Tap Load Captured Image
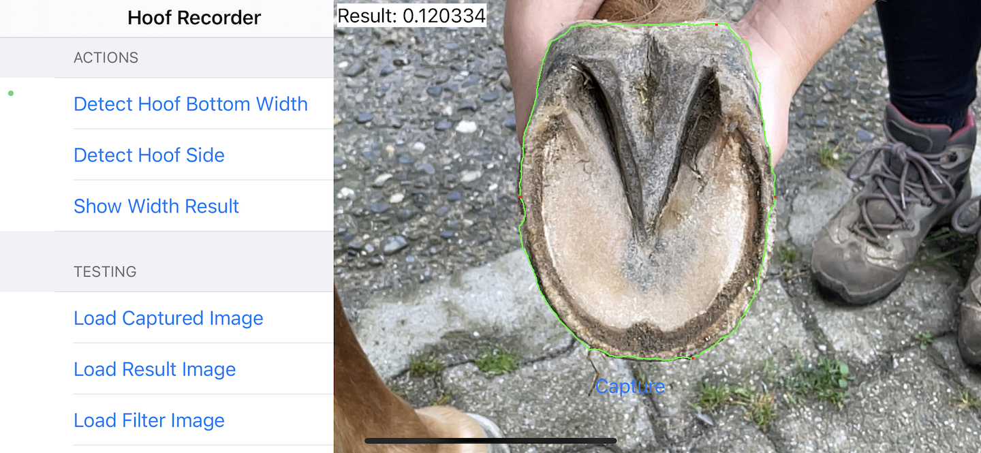Viewport: 981px width, 453px height. click(167, 318)
